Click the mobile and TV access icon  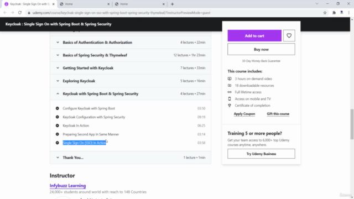(x=230, y=99)
